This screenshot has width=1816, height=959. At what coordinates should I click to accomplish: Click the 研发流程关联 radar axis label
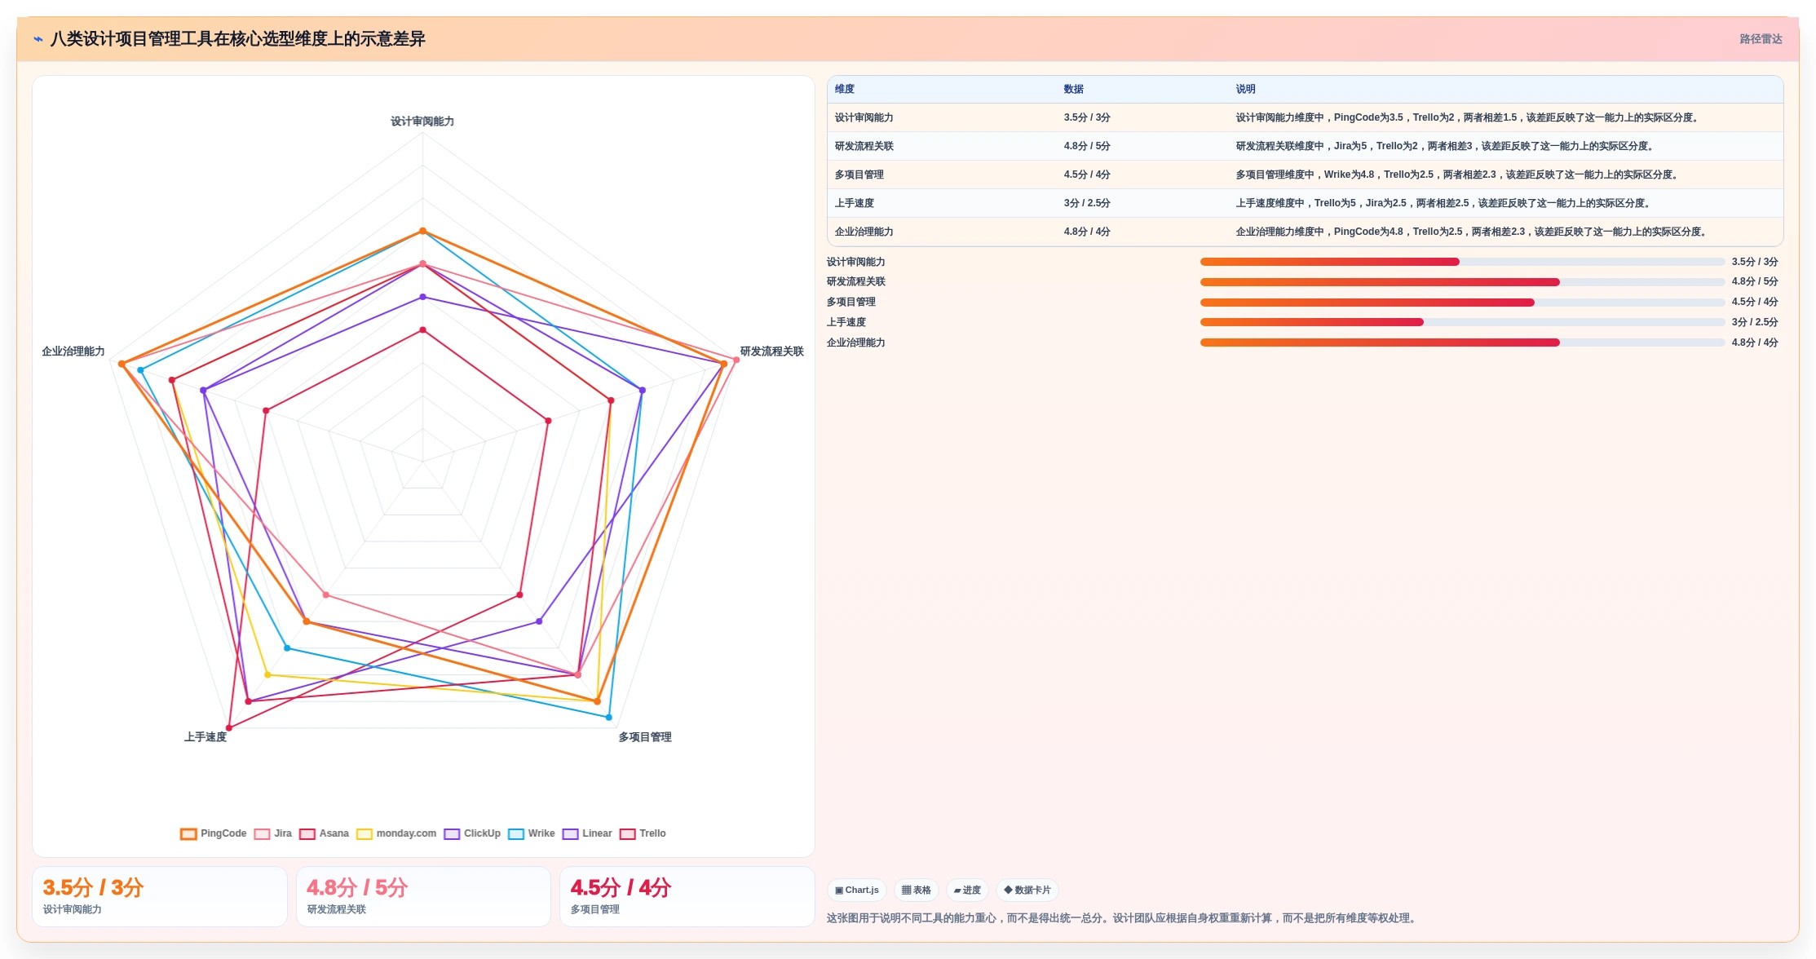[x=771, y=351]
